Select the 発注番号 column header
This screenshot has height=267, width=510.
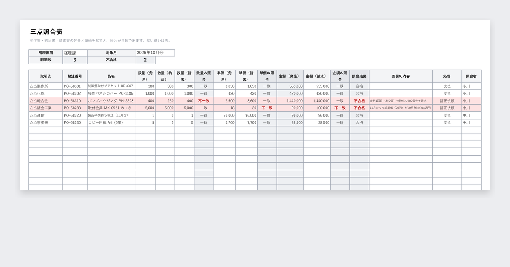(x=75, y=76)
